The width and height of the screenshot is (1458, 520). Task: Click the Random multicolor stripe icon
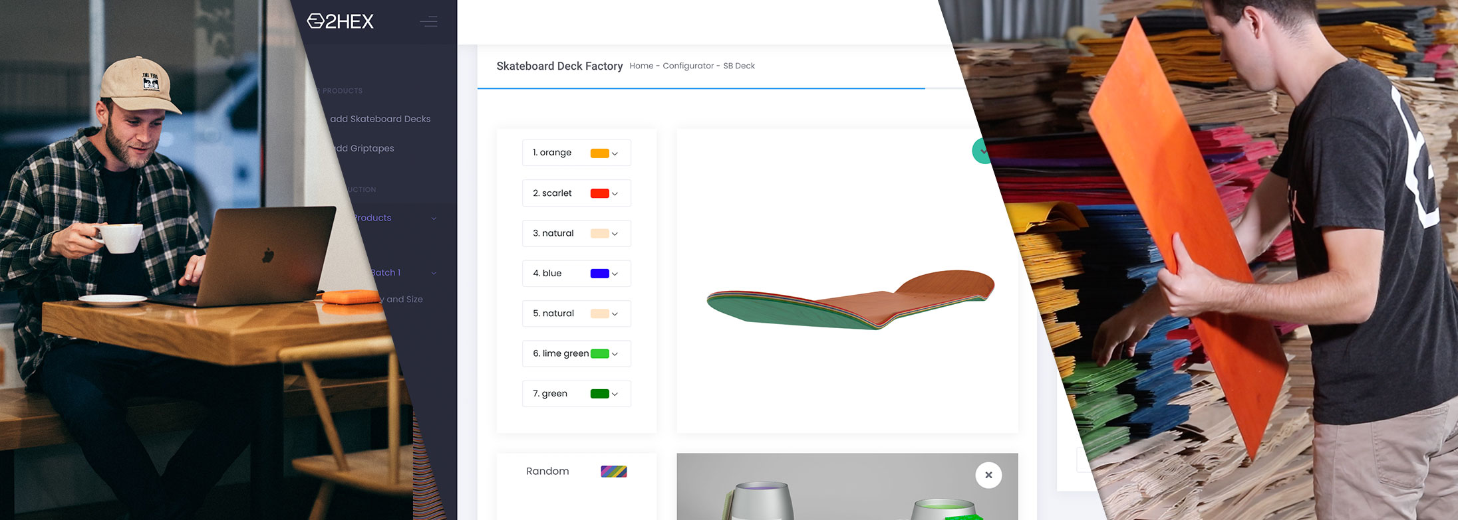tap(613, 472)
